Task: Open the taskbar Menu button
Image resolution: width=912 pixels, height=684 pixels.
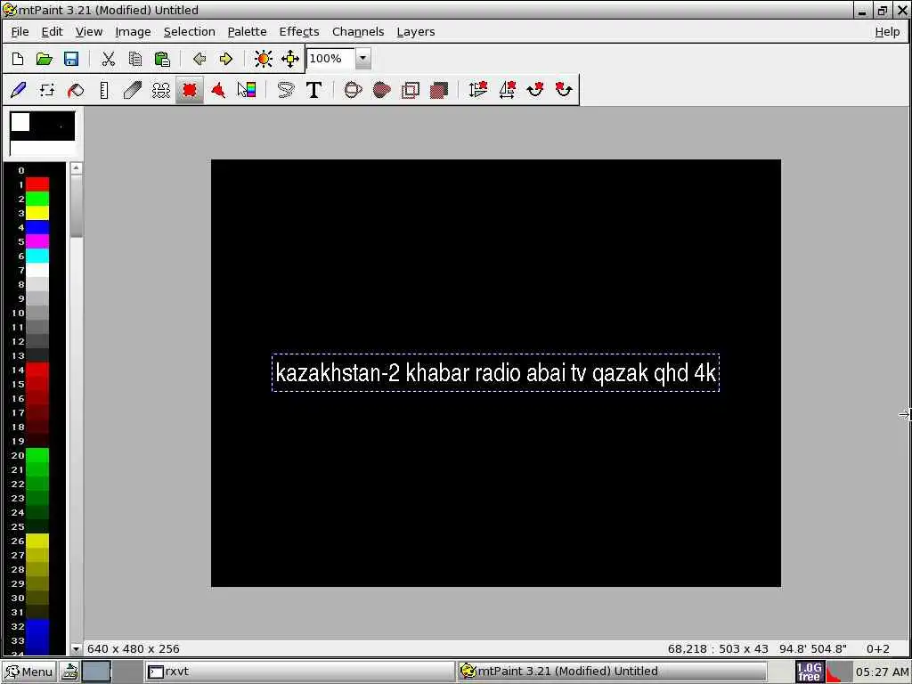Action: (29, 672)
